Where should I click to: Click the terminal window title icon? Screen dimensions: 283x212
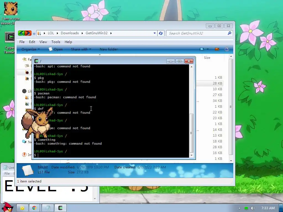coord(36,61)
